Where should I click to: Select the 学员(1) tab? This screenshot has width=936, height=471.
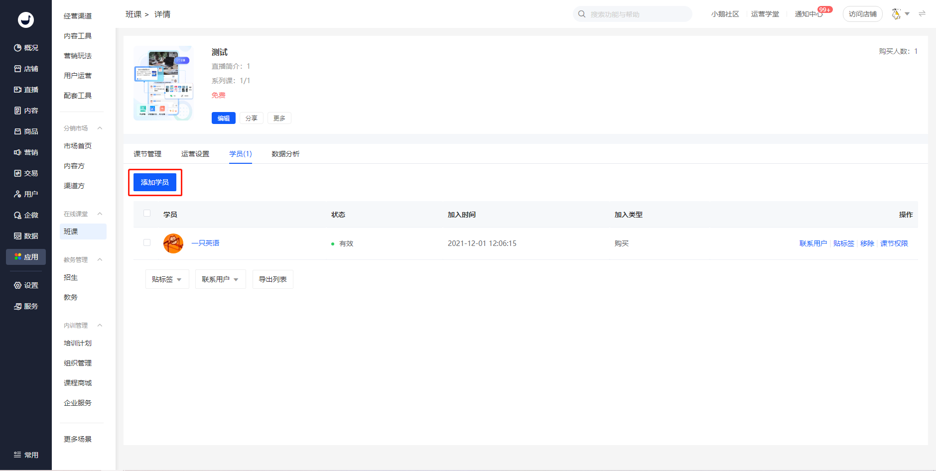(241, 154)
